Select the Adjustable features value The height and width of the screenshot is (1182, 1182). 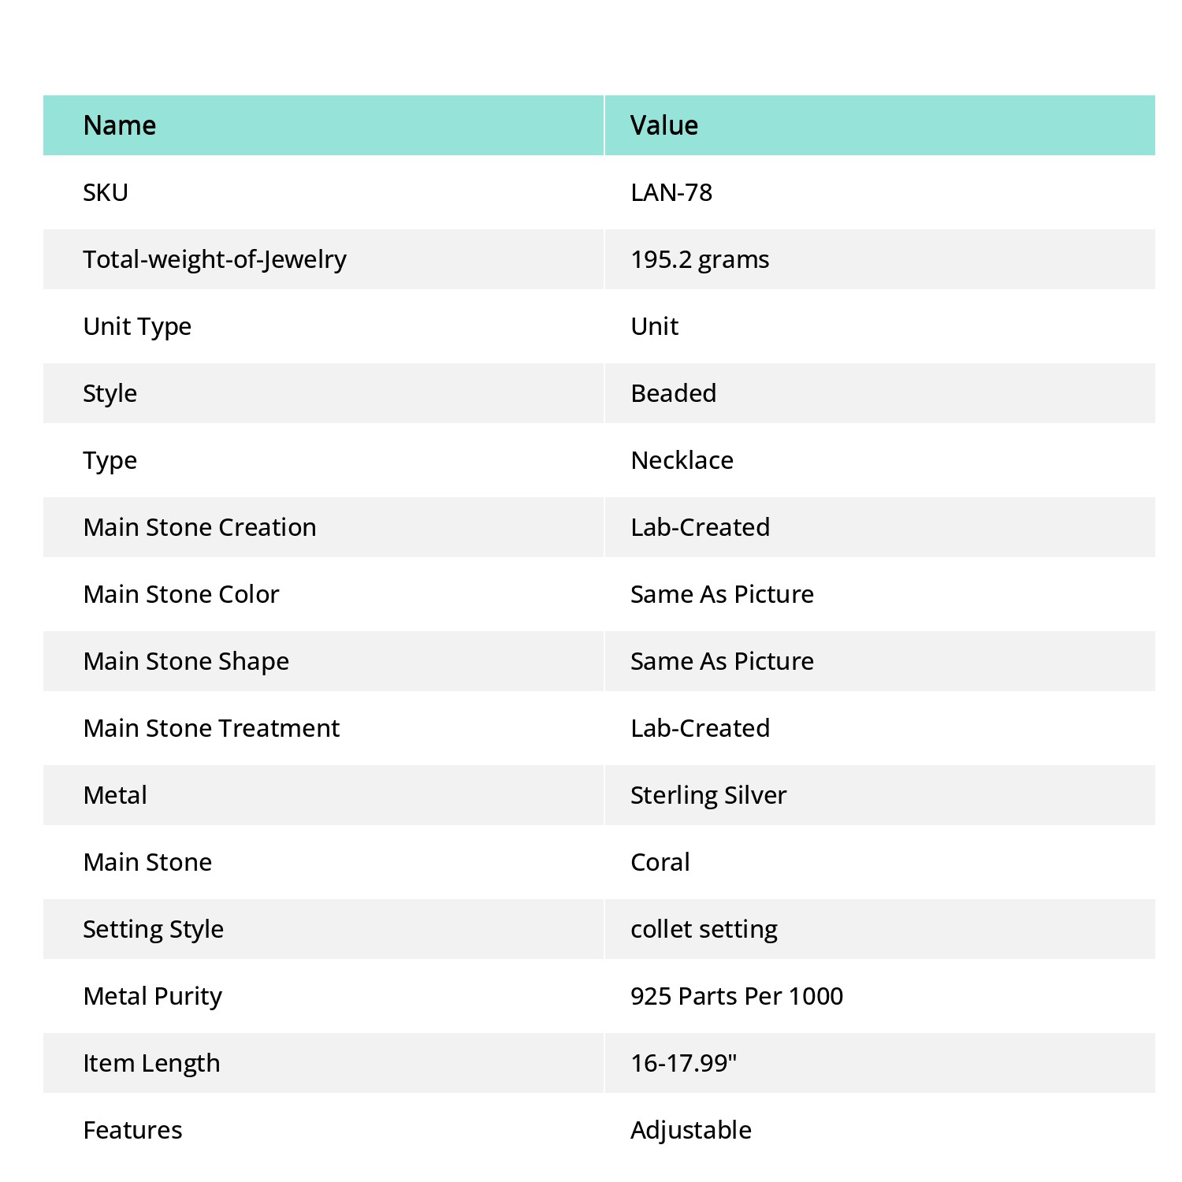click(691, 1131)
